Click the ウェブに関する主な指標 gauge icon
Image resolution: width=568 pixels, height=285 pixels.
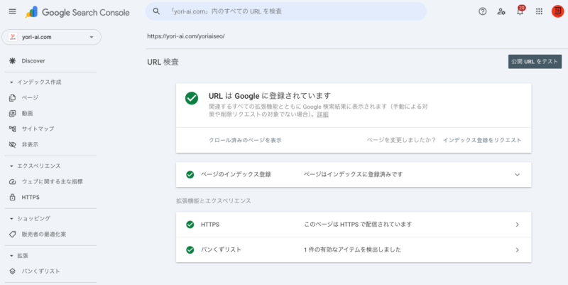pyautogui.click(x=12, y=182)
